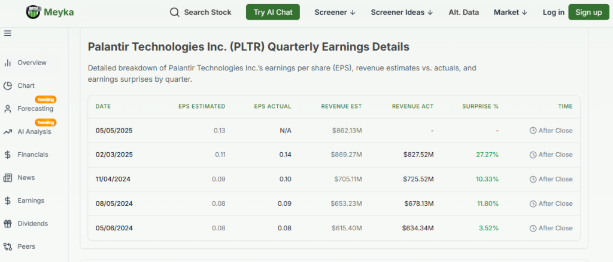Expand the Screener dropdown menu

(335, 13)
